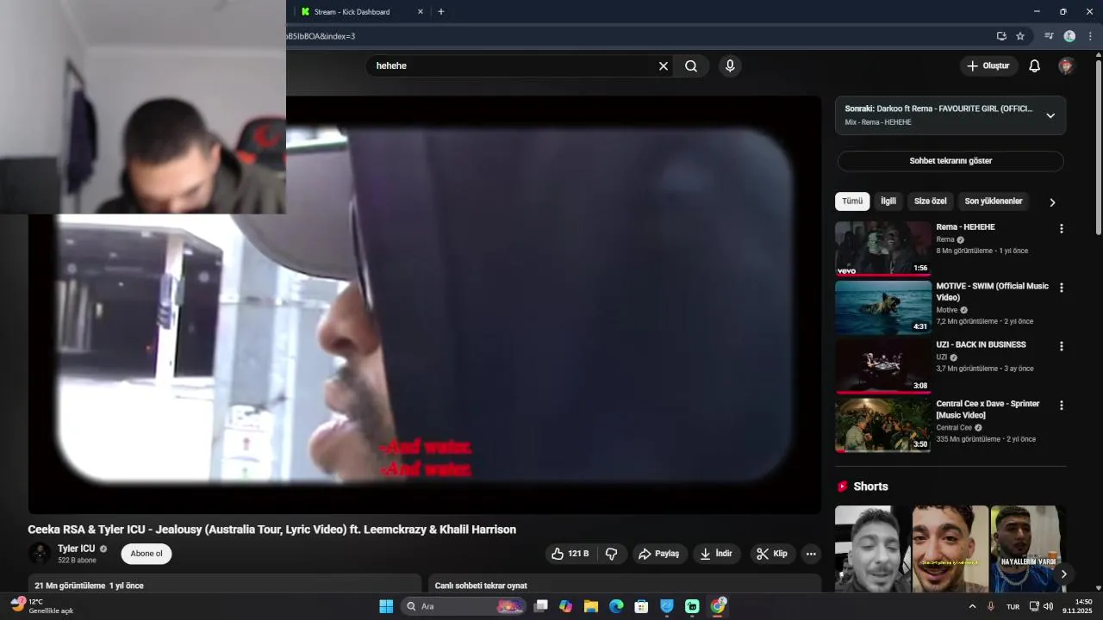Click the Klip clip button
The image size is (1103, 620).
tap(772, 554)
